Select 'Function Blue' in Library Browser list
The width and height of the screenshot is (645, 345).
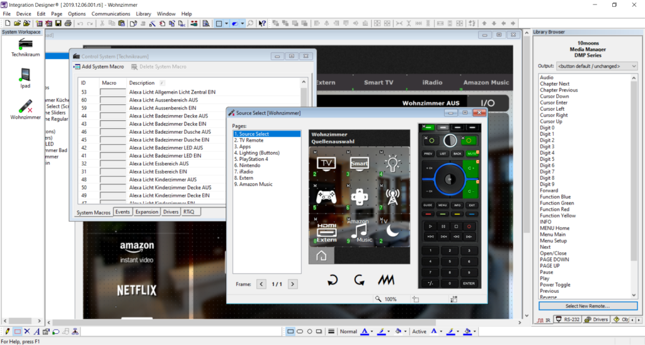pos(556,197)
